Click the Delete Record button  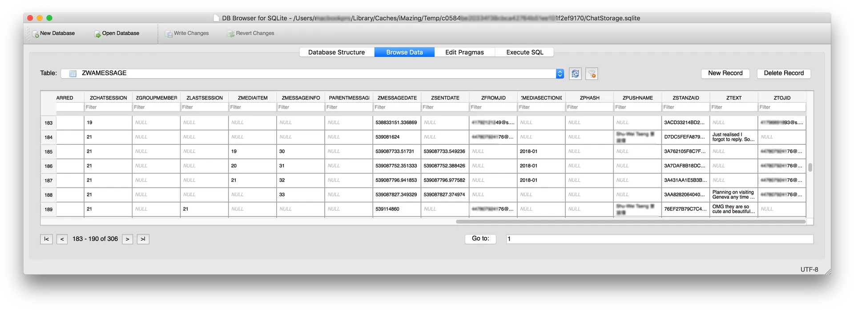(x=784, y=73)
